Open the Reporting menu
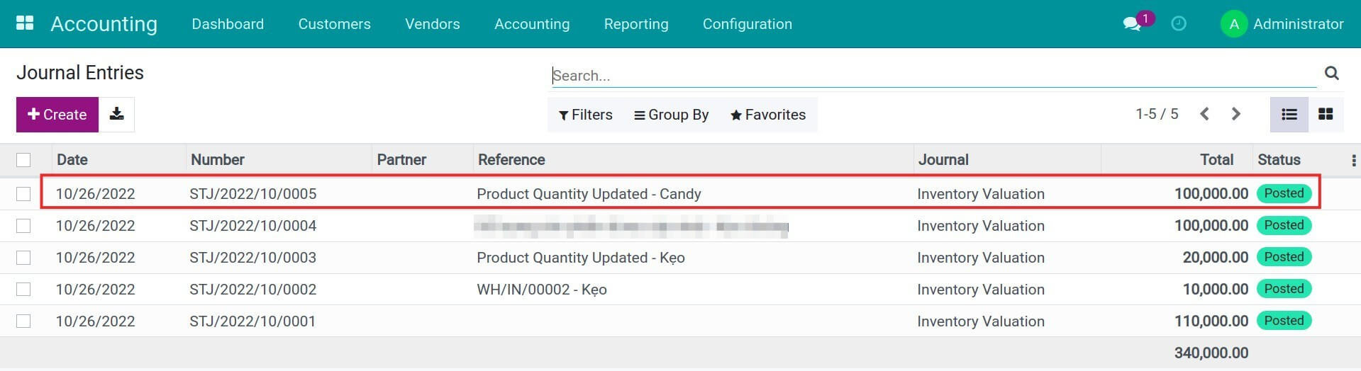1361x371 pixels. click(x=635, y=24)
